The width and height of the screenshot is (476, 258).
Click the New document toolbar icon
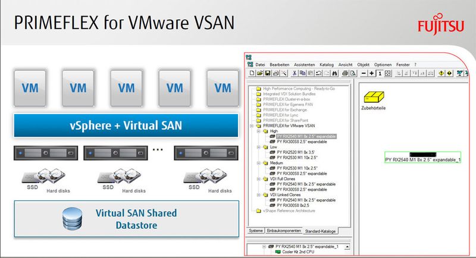[252, 73]
